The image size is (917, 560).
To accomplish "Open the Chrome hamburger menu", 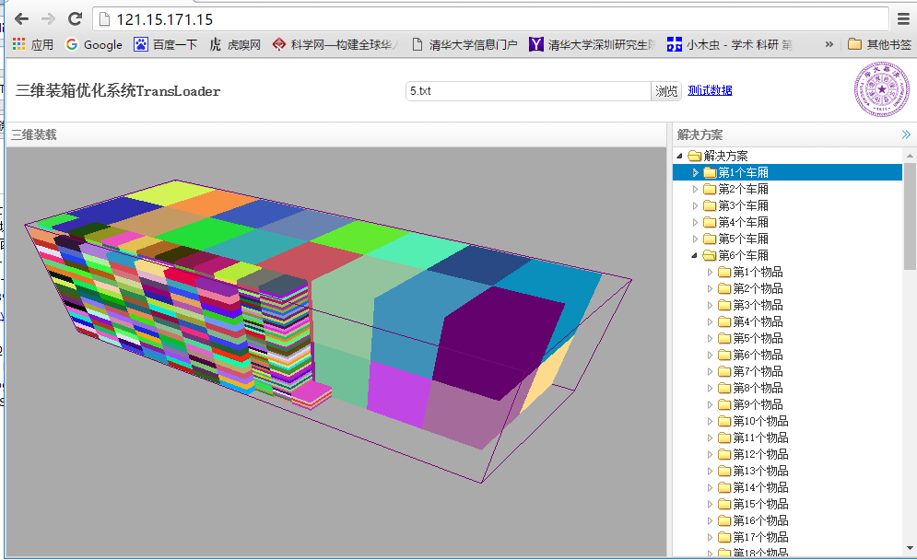I will click(x=903, y=18).
